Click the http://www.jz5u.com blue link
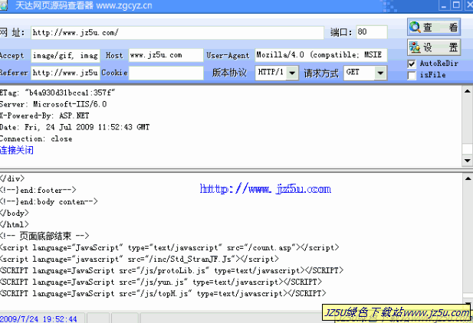 [265, 189]
